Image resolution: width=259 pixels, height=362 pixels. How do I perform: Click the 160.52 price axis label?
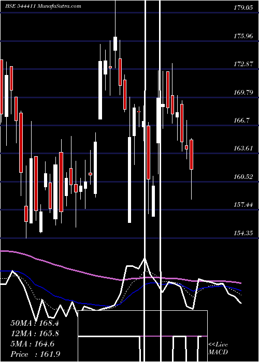(x=243, y=177)
